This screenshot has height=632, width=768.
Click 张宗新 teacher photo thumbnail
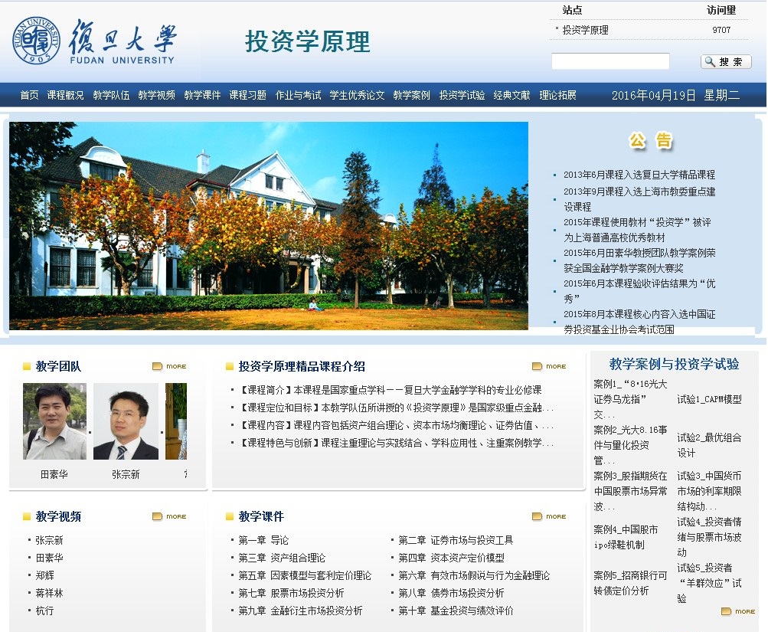[x=126, y=421]
